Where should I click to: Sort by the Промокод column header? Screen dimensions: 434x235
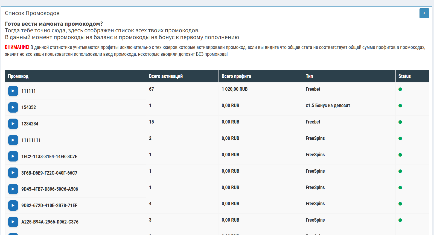pos(18,76)
